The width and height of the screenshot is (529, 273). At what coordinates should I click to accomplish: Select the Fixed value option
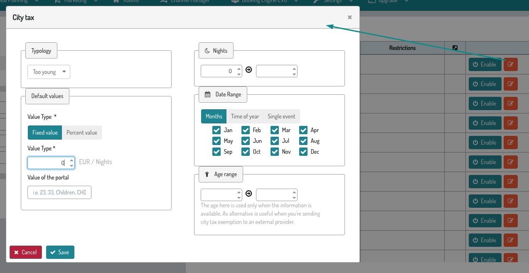tap(45, 133)
